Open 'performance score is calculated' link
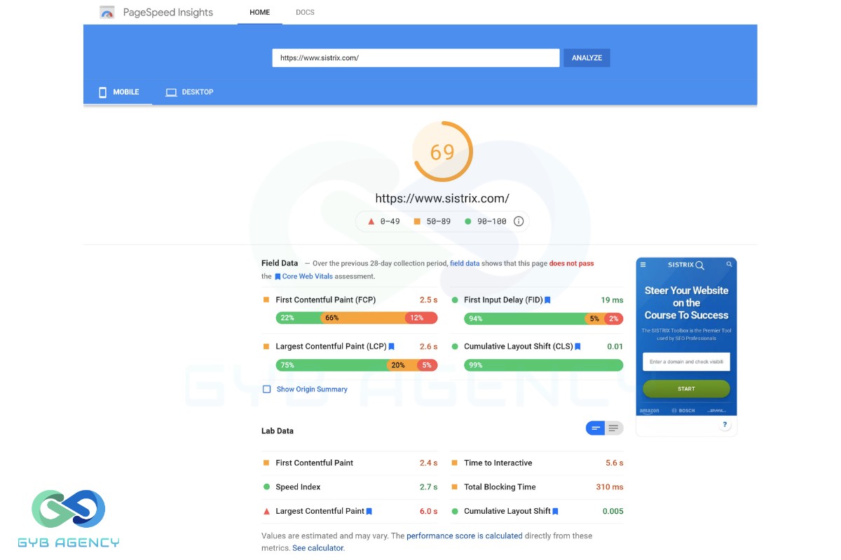 point(465,536)
